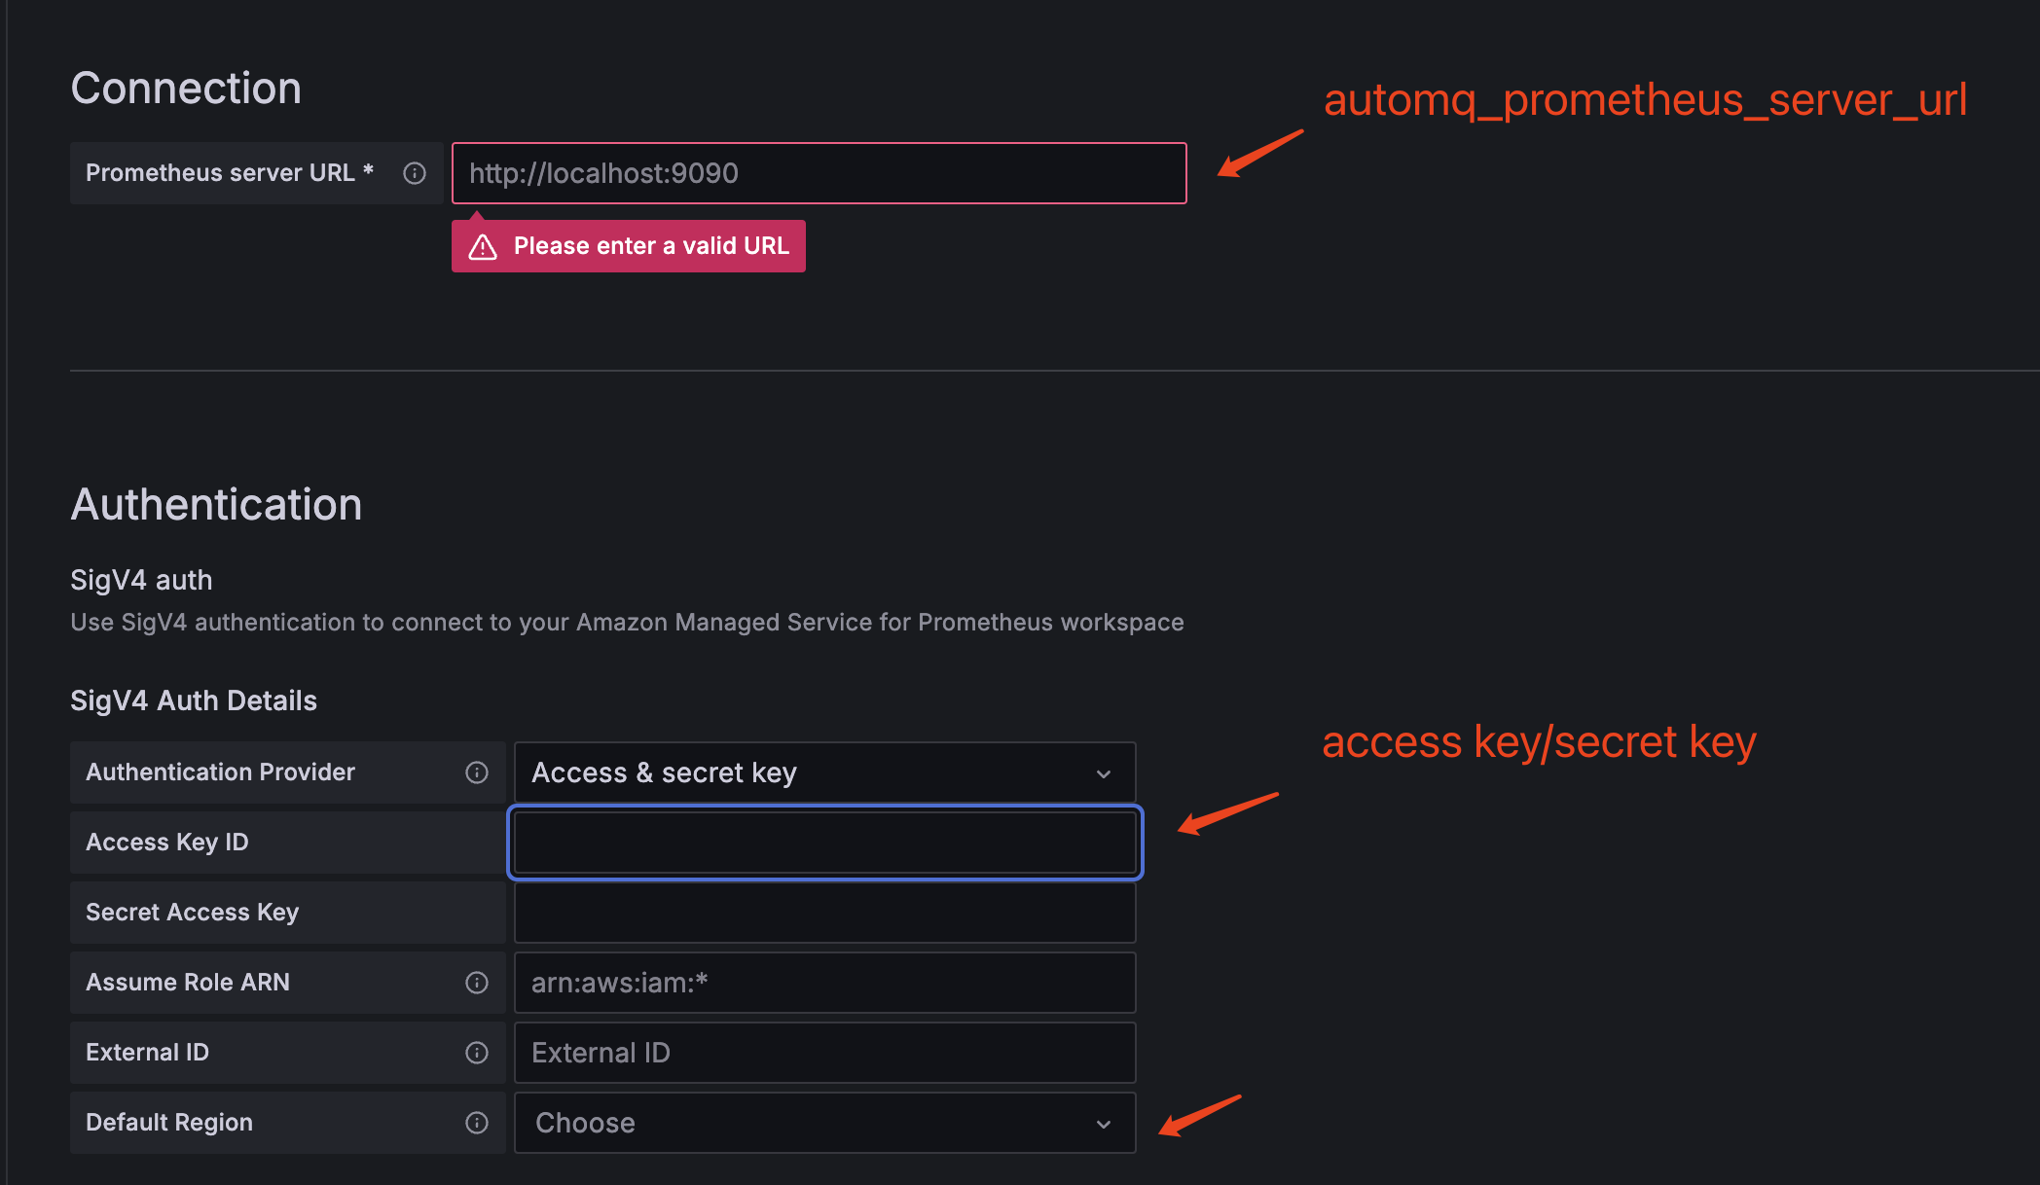The width and height of the screenshot is (2040, 1185).
Task: Click into the Access Key ID field
Action: (824, 843)
